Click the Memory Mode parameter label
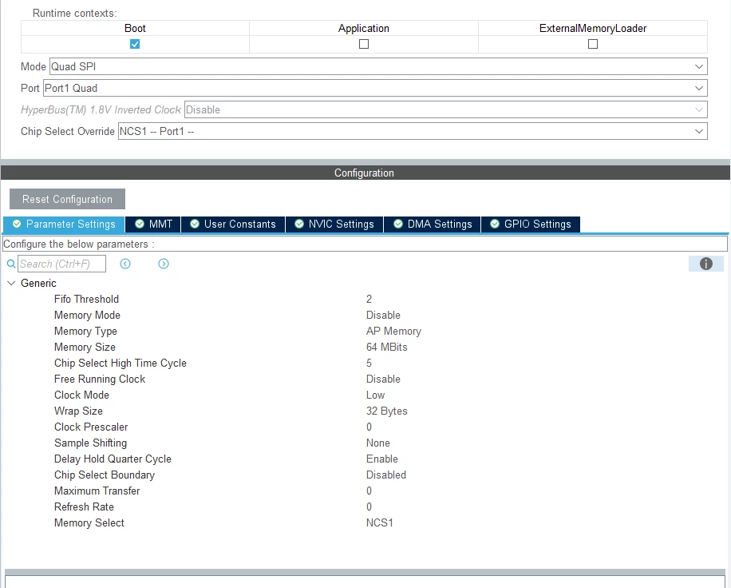 click(87, 315)
